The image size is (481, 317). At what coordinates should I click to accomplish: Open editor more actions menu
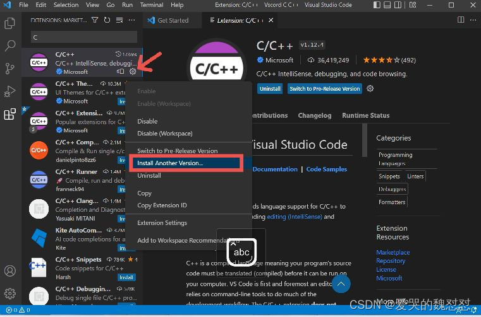click(473, 20)
